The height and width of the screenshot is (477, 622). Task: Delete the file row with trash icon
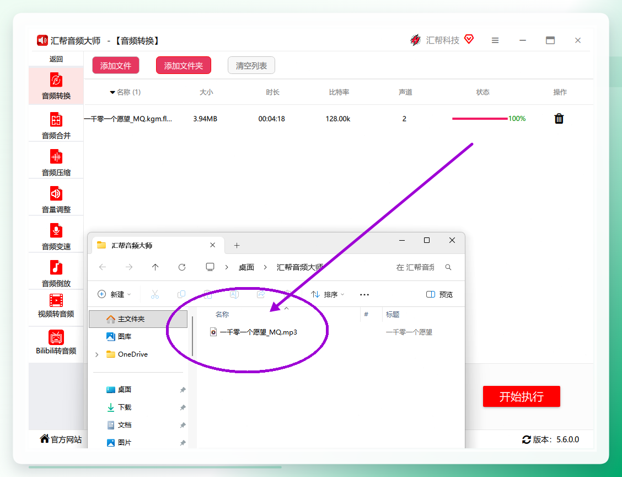559,118
